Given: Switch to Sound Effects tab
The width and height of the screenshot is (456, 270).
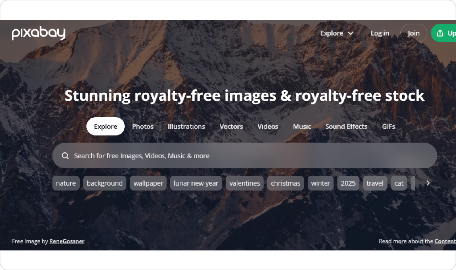Looking at the screenshot, I should click(x=346, y=127).
